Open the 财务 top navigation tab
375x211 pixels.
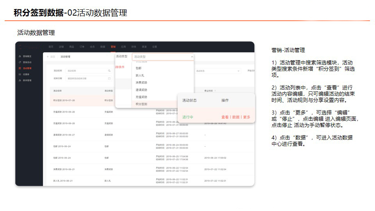[134, 47]
